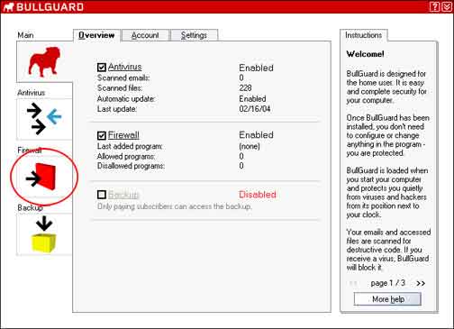Switch to the Account tab

click(x=145, y=35)
